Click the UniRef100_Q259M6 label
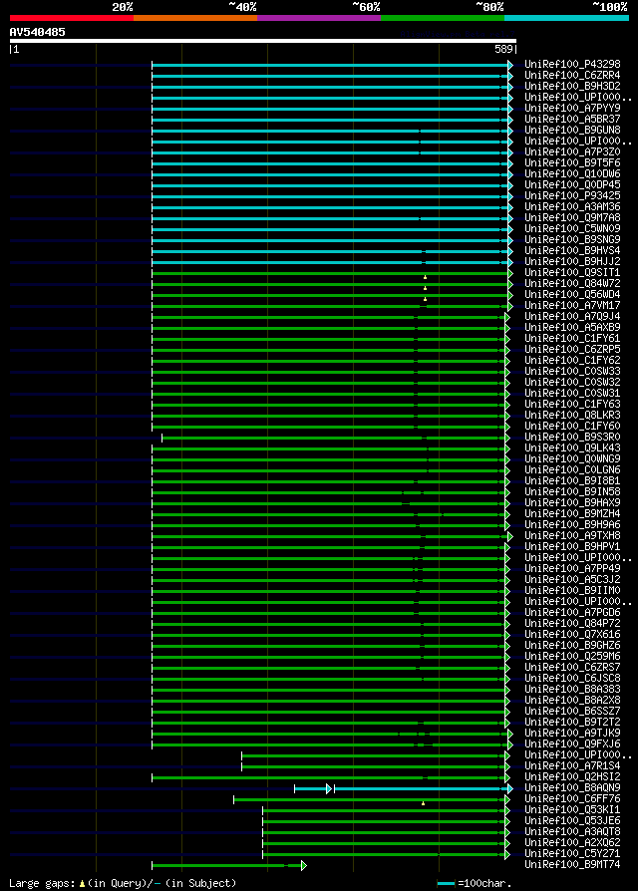The height and width of the screenshot is (891, 638). click(572, 657)
